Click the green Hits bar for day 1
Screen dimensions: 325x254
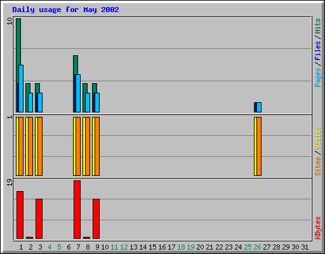coord(18,43)
